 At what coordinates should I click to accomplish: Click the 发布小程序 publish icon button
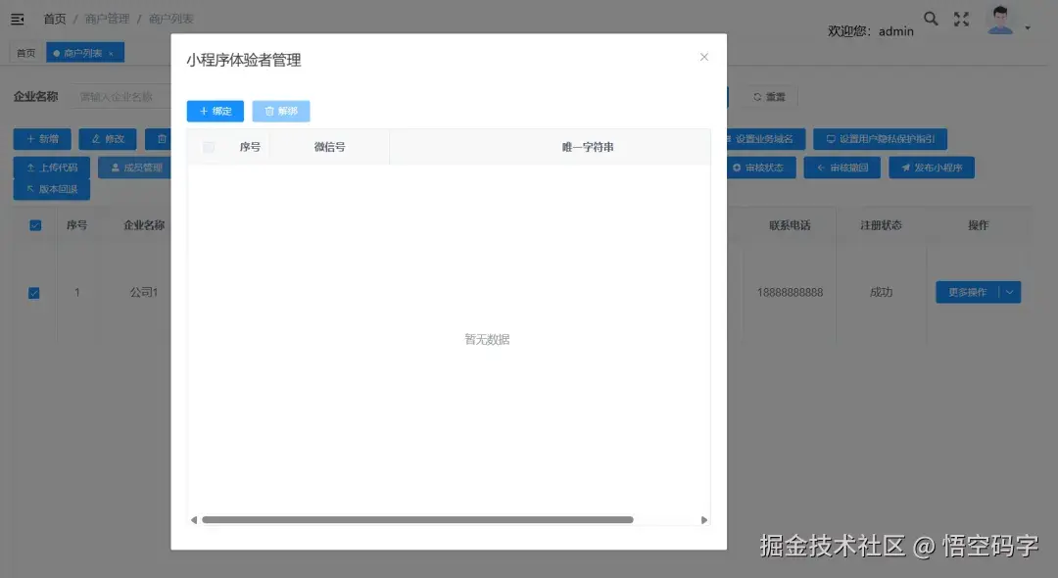click(932, 167)
